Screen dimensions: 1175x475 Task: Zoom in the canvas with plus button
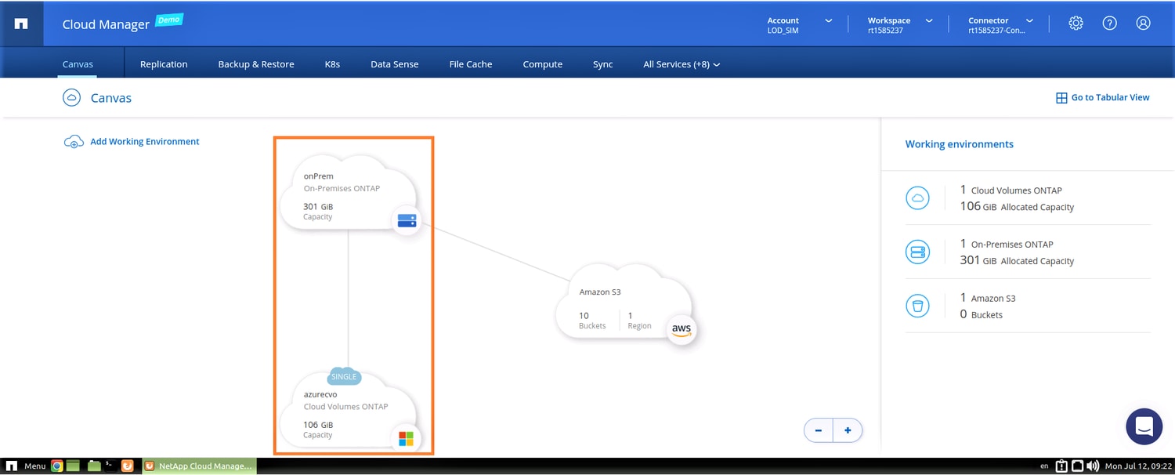coord(848,430)
